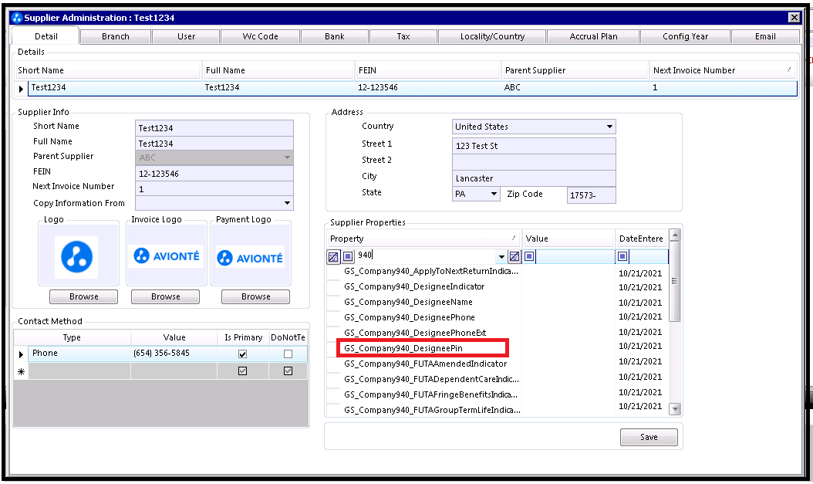The image size is (813, 484).
Task: Open the Accrual Plan tab
Action: [593, 36]
